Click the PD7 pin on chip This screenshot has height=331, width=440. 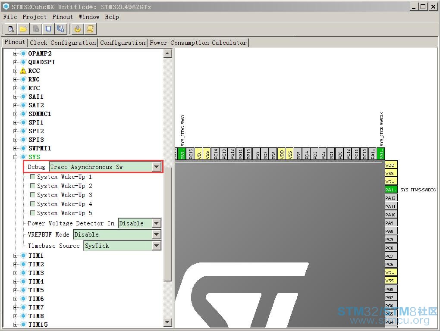tap(265, 153)
